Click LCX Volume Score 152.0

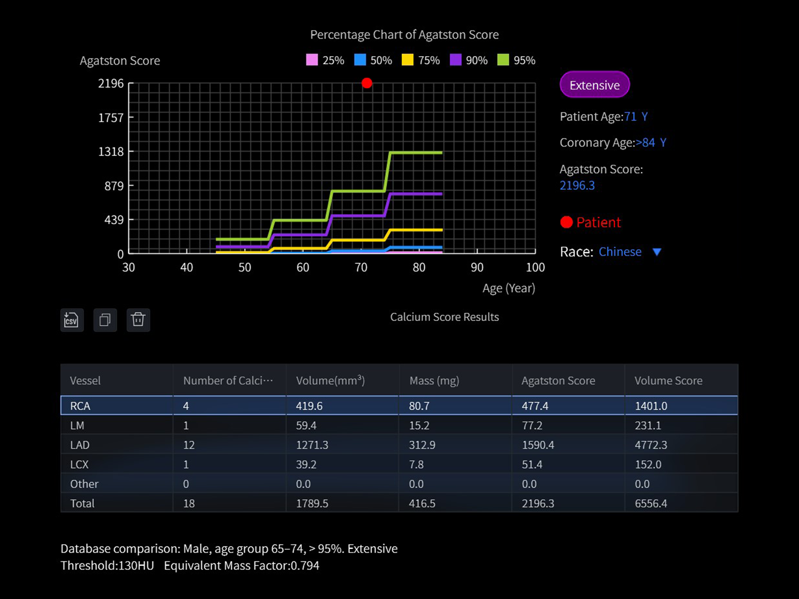pos(648,465)
